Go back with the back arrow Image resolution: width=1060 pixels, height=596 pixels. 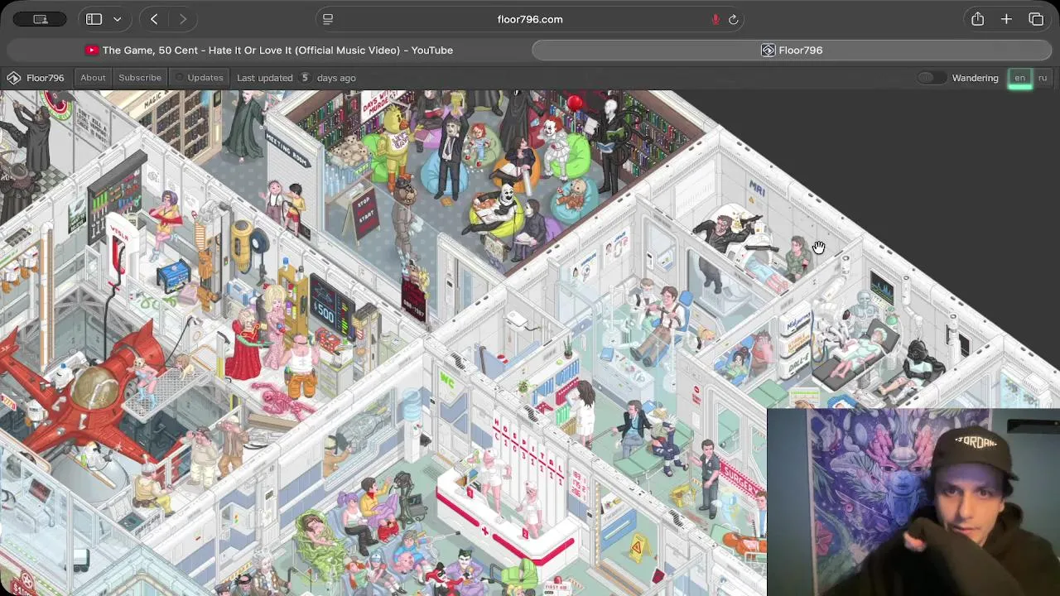154,19
